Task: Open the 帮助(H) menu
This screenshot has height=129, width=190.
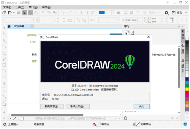Action: click(46, 7)
